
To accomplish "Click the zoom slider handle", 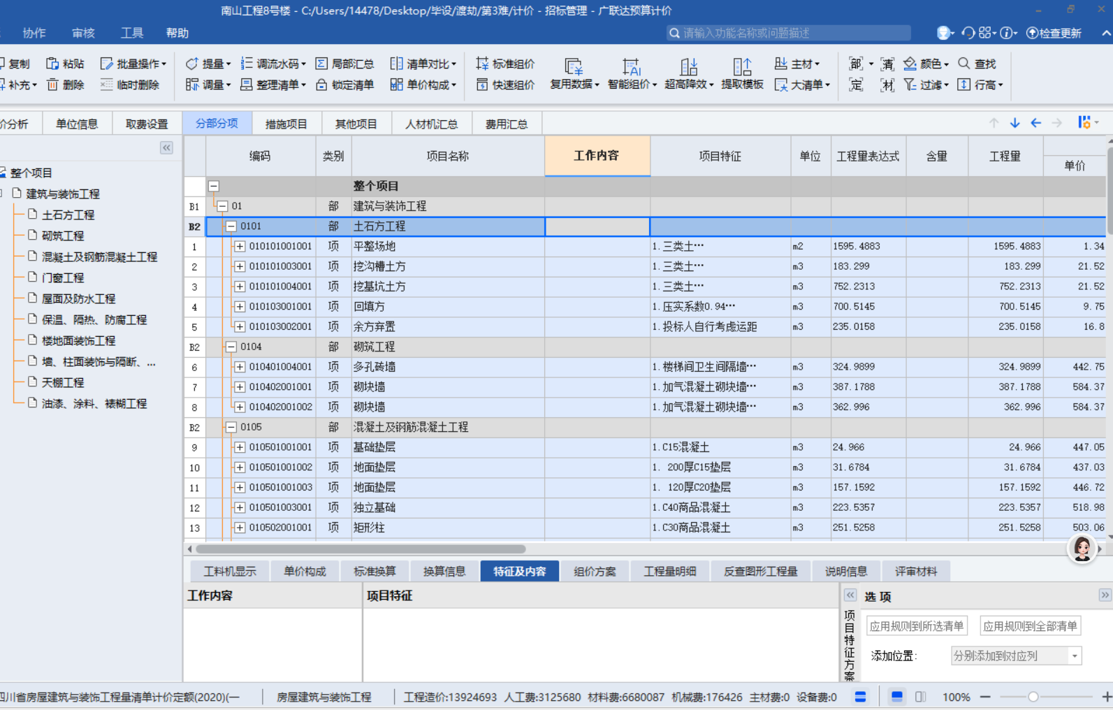I will tap(1033, 697).
